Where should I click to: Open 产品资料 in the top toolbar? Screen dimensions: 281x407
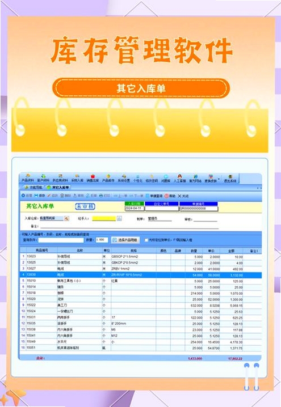pyautogui.click(x=28, y=178)
